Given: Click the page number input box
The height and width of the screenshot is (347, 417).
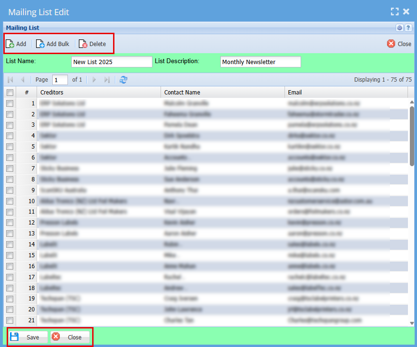Looking at the screenshot, I should point(60,80).
